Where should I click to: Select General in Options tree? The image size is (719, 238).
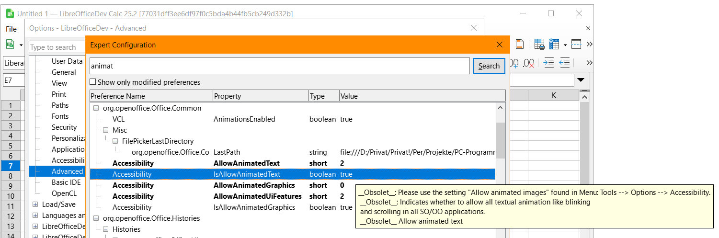click(64, 72)
